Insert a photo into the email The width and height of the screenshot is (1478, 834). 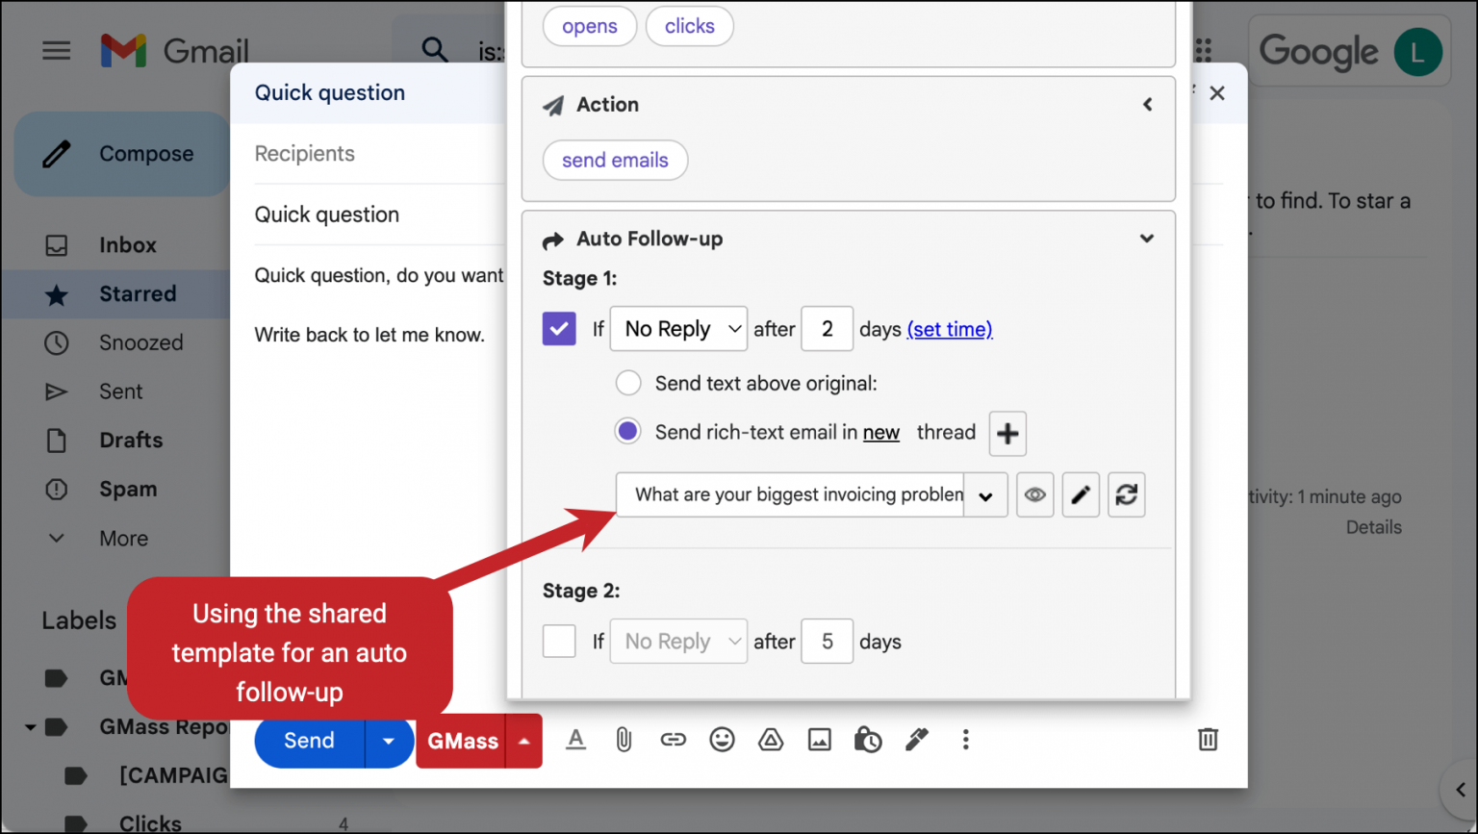819,740
